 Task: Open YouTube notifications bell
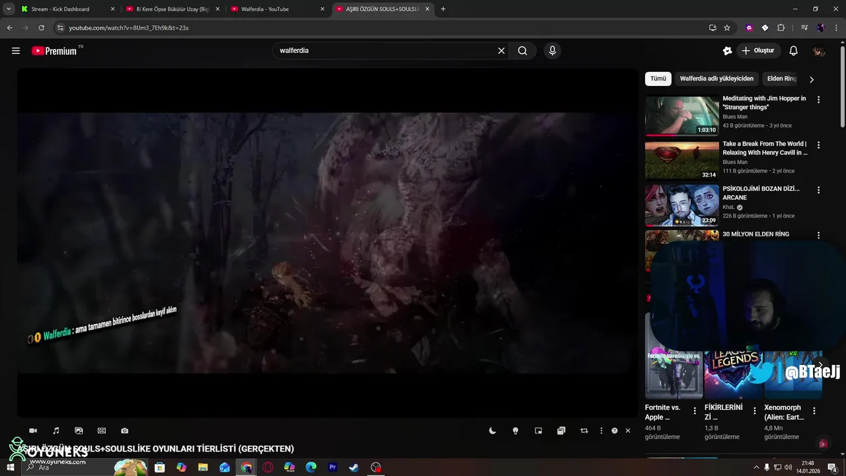(x=794, y=51)
